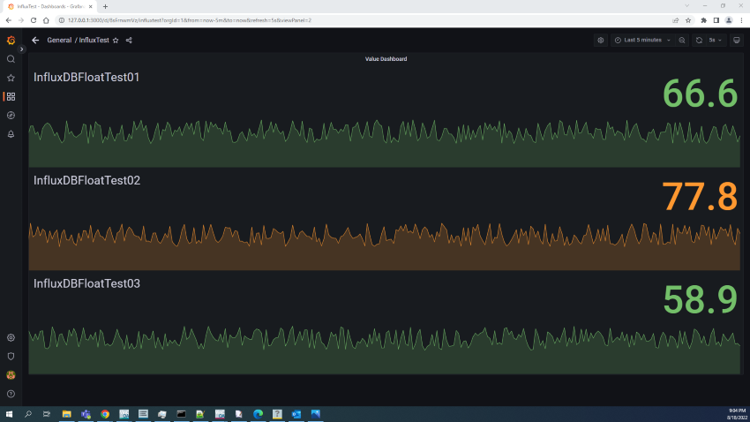Open the Alerting bell icon in sidebar

11,134
